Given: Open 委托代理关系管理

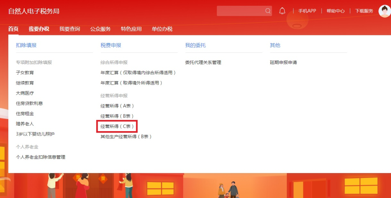Looking at the screenshot, I should (203, 63).
